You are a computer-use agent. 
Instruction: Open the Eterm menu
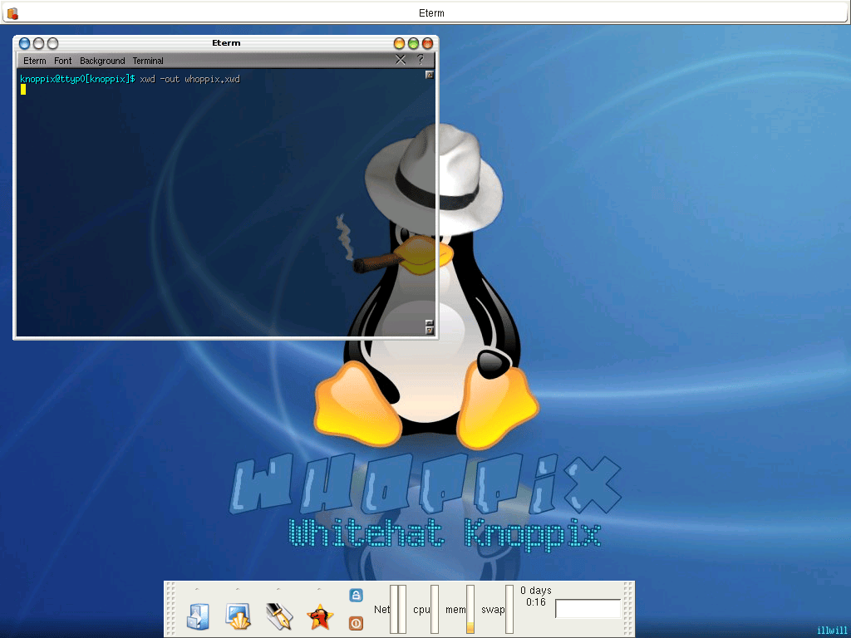pos(35,61)
